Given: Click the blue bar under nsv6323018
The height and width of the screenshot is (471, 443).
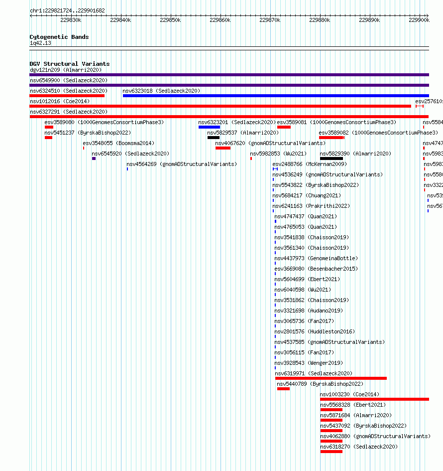Looking at the screenshot, I should tap(276, 96).
